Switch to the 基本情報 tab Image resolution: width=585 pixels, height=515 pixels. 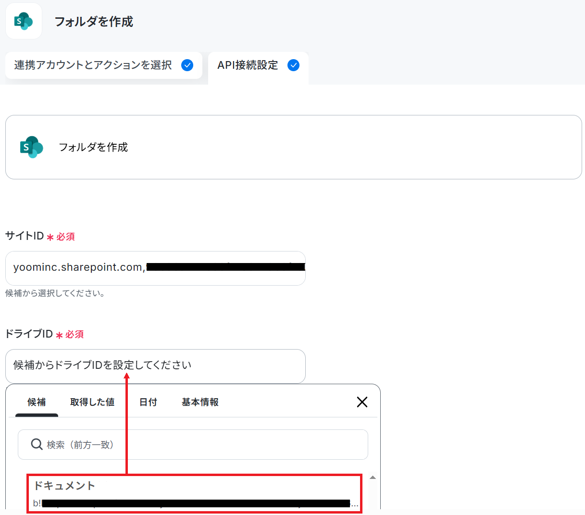coord(200,402)
